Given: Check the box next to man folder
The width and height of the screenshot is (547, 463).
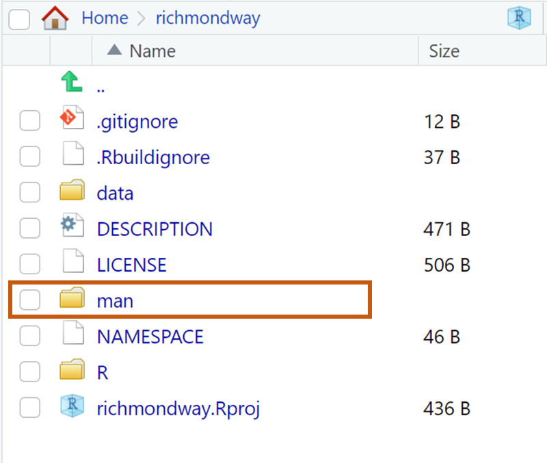Looking at the screenshot, I should point(29,300).
